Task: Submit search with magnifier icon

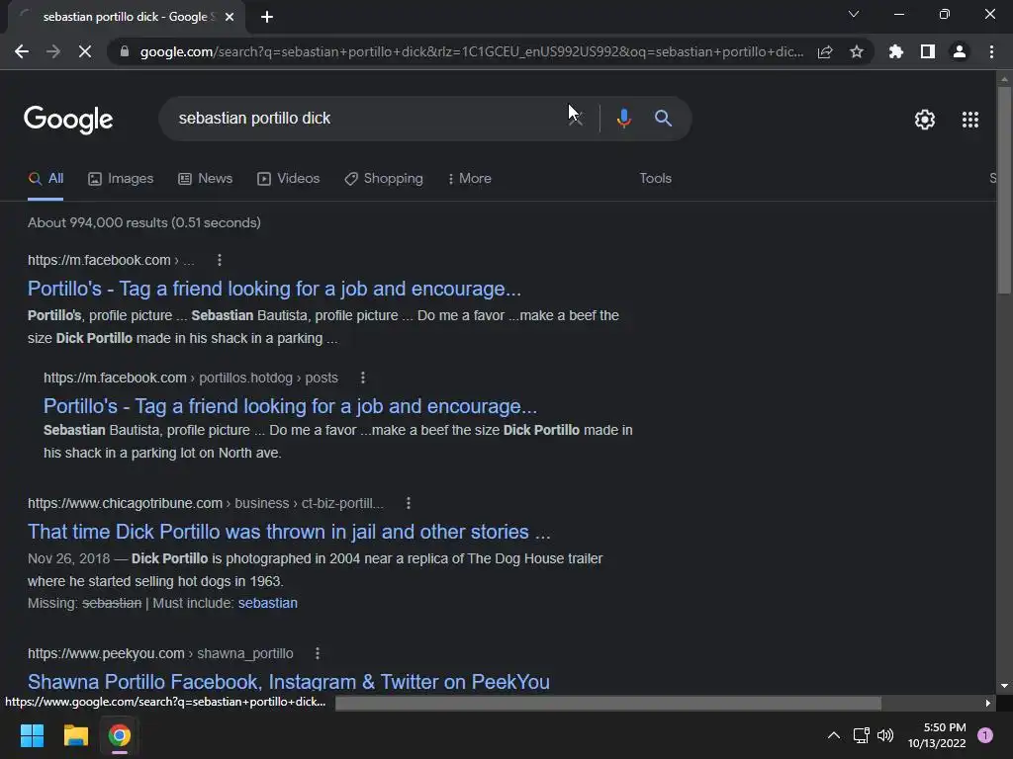Action: pos(663,119)
